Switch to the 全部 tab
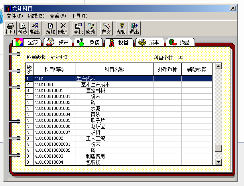 [27, 42]
